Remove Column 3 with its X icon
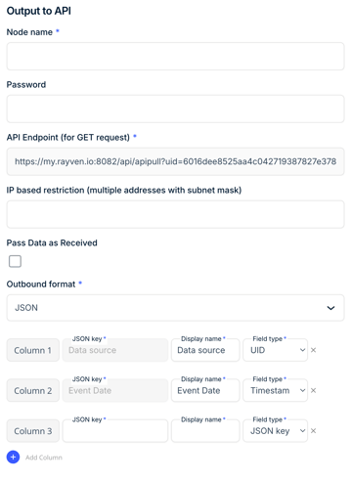 click(x=313, y=431)
